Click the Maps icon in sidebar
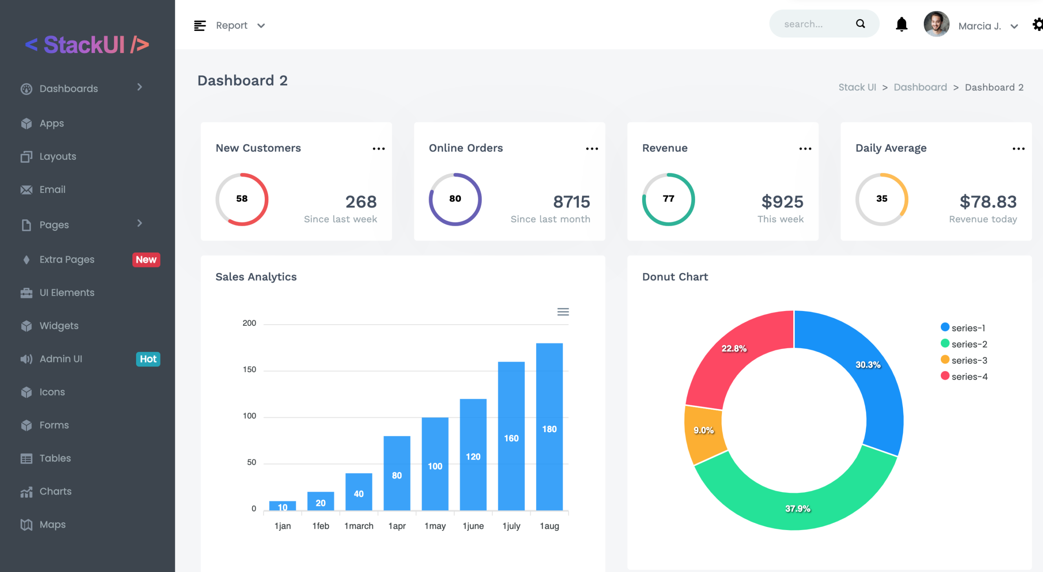 (26, 524)
